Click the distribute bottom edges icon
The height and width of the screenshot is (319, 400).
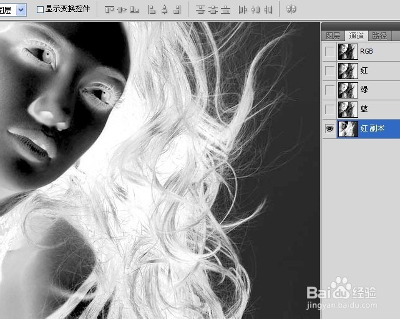(x=225, y=10)
